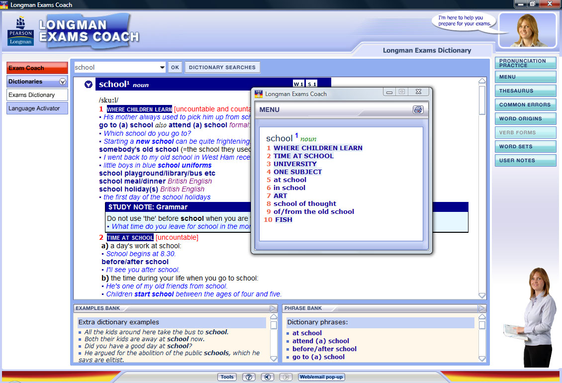The image size is (562, 383).
Task: Open the Exam Coach tab
Action: tap(37, 68)
